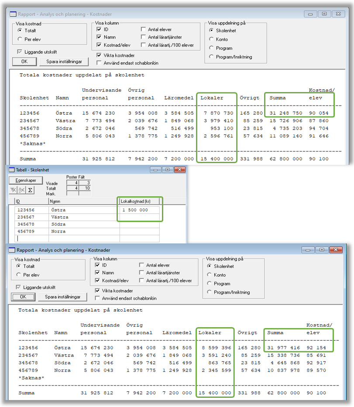
Task: Click the empty new-row ID cell in Tabell
Action: (x=32, y=238)
